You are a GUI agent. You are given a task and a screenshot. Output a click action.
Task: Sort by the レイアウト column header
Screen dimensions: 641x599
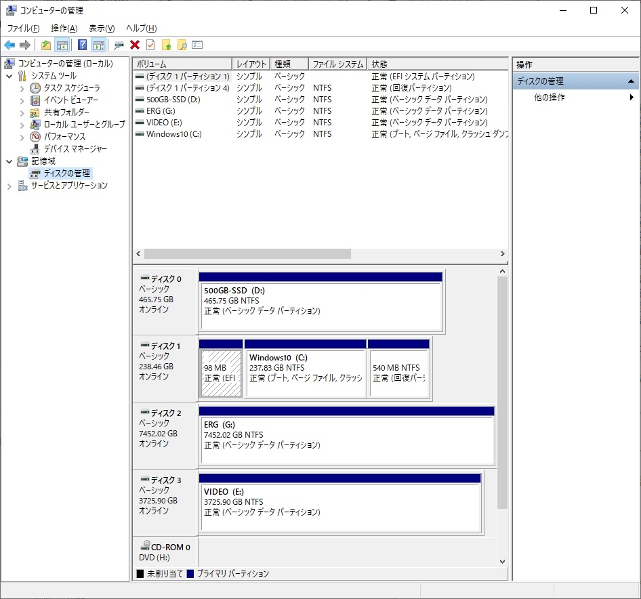coord(251,64)
